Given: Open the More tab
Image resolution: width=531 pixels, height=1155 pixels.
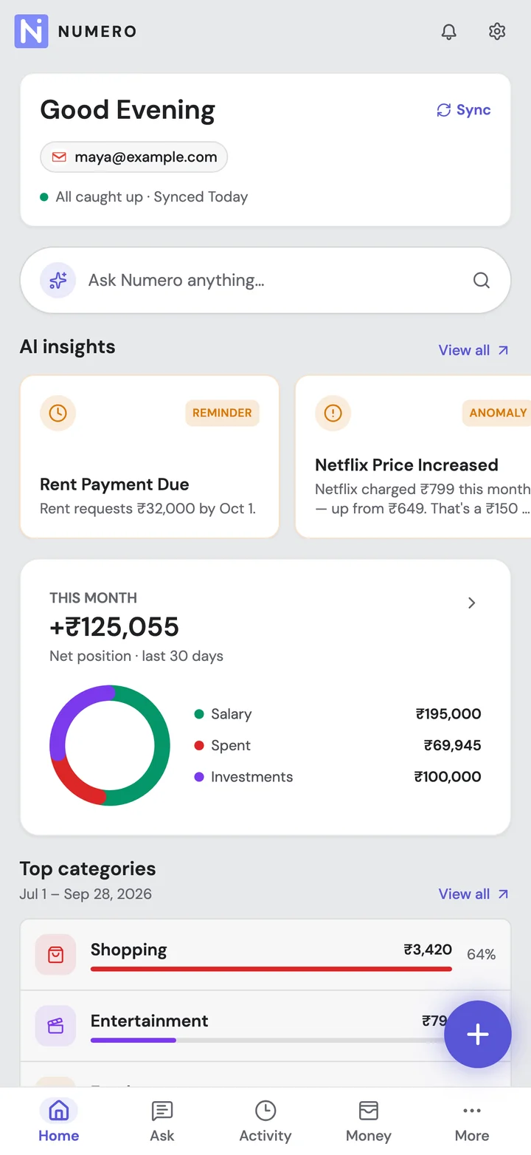Looking at the screenshot, I should coord(472,1121).
